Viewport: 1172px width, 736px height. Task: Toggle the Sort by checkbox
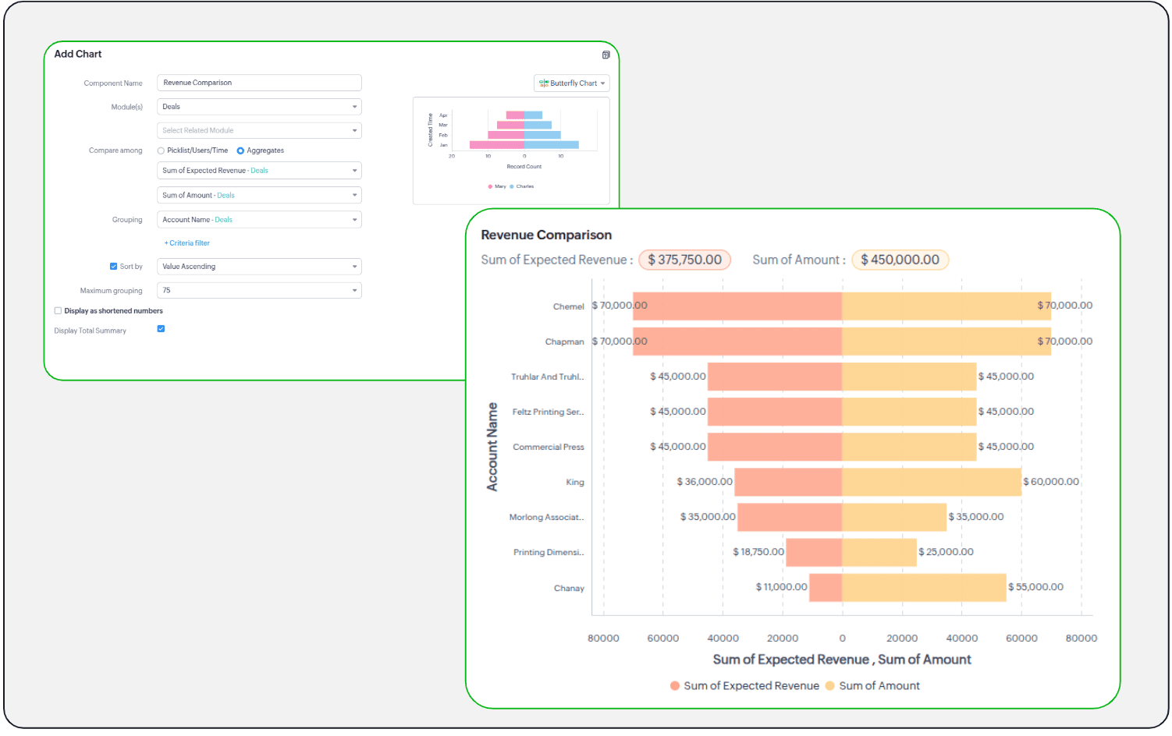coord(114,267)
